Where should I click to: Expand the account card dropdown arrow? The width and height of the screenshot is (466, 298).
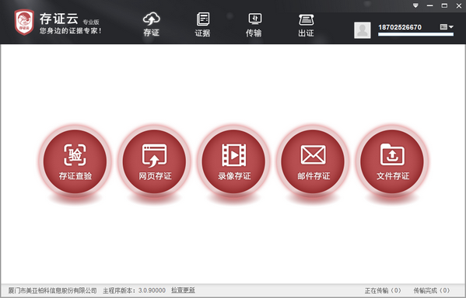click(x=447, y=27)
